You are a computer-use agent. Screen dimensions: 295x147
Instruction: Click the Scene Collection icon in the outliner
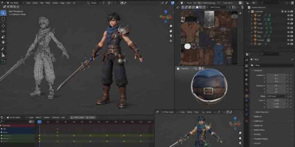249,7
